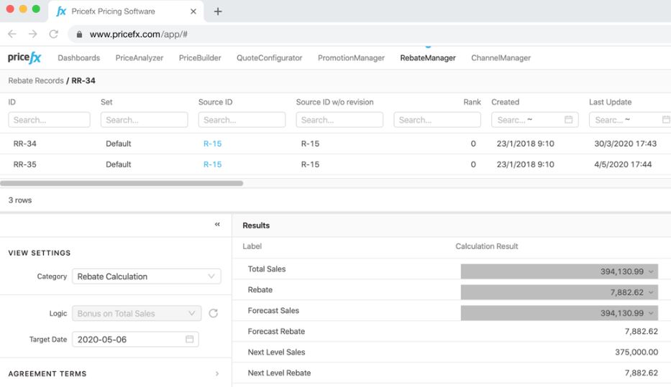Expand the Agreement Terms section
Screen dimensions: 671x387
click(x=217, y=374)
